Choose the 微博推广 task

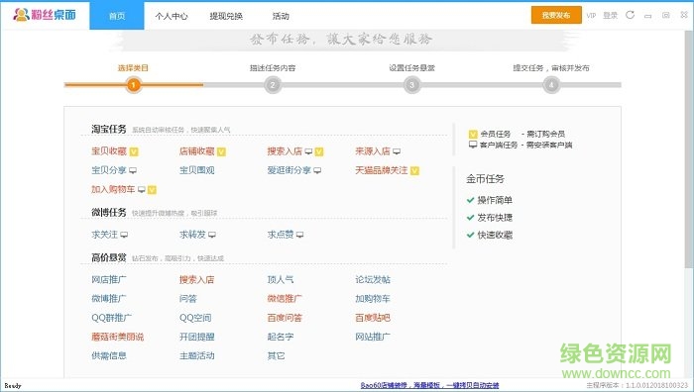(109, 298)
